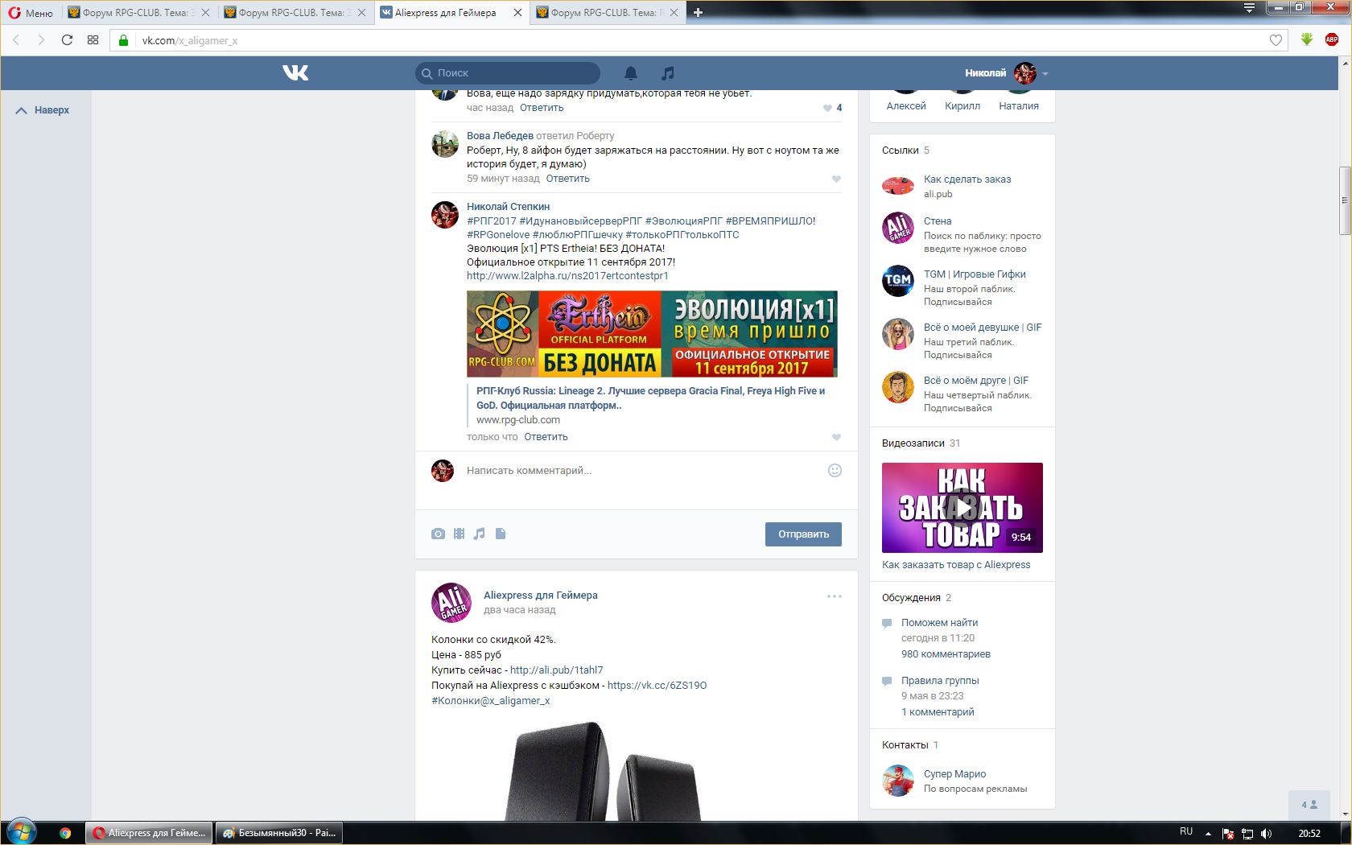This screenshot has height=845, width=1352.
Task: Open the Adblock Plus extension icon
Action: point(1332,39)
